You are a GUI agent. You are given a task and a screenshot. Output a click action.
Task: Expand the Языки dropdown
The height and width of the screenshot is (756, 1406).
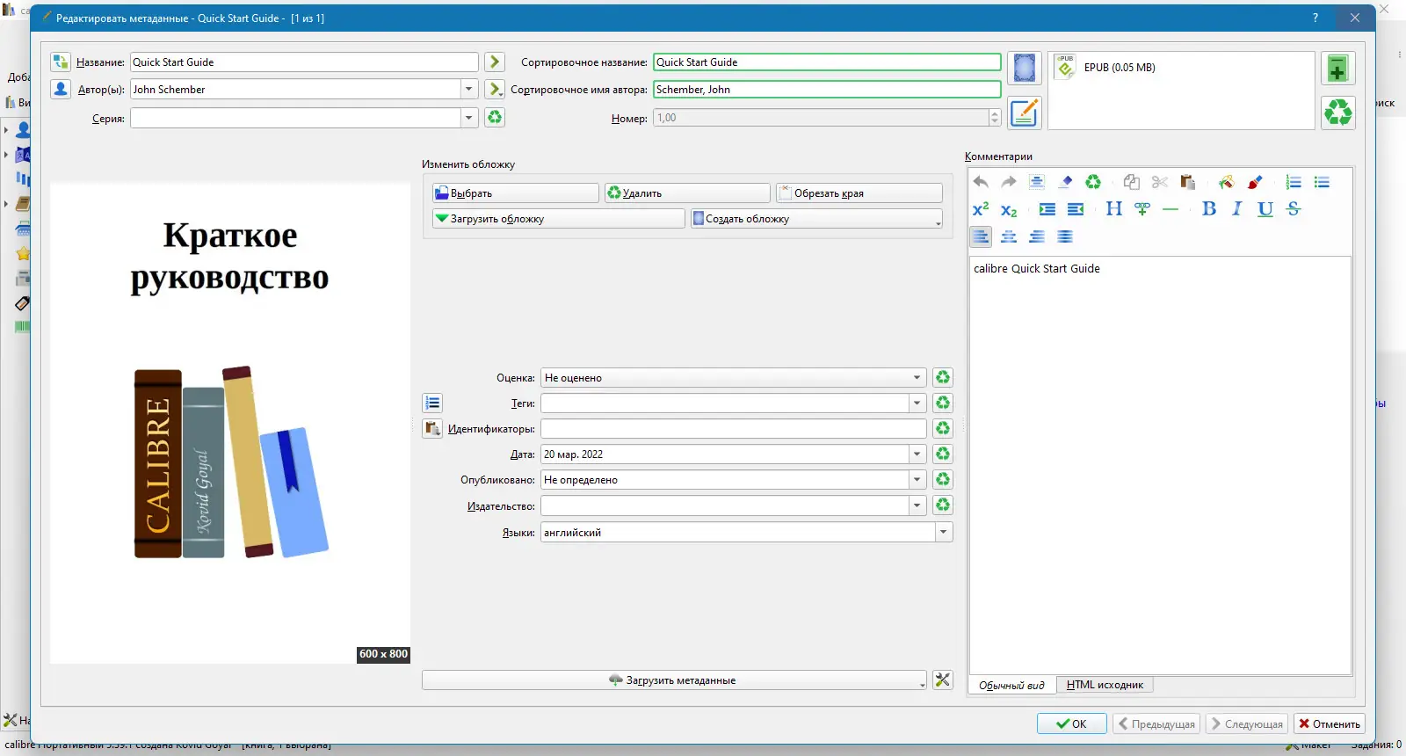pyautogui.click(x=944, y=532)
